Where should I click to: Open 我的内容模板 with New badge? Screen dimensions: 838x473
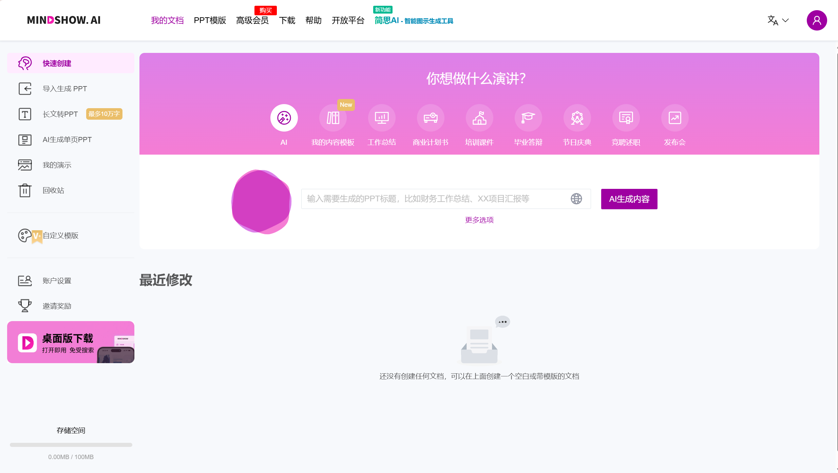click(x=332, y=118)
